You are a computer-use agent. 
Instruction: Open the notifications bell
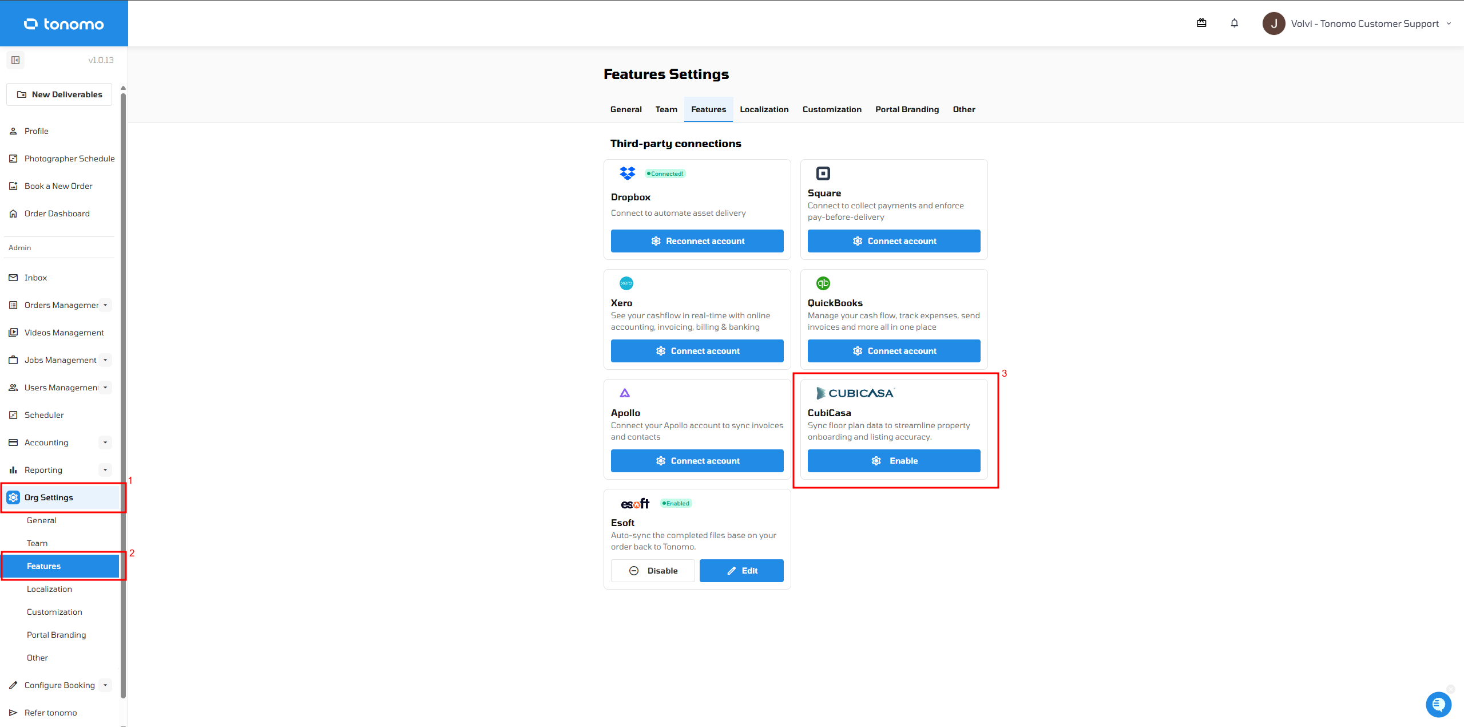tap(1234, 23)
